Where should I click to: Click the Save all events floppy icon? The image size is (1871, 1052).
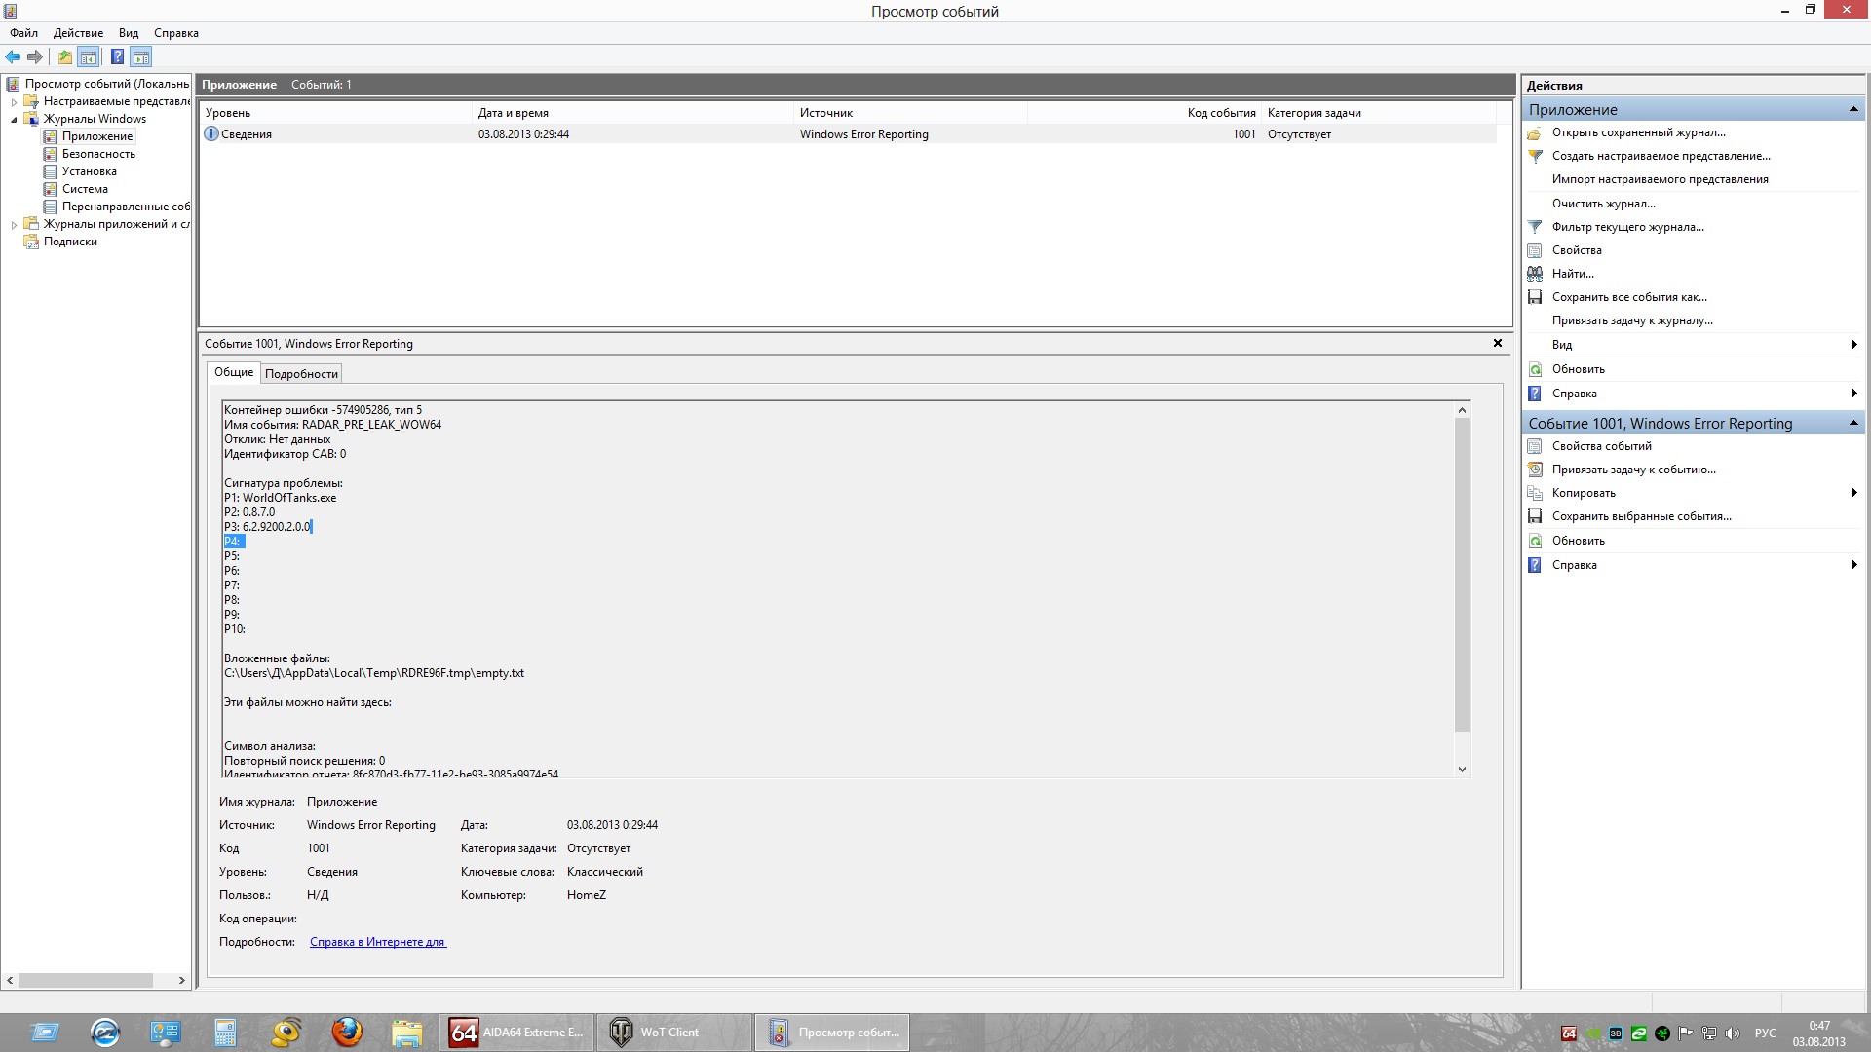1535,297
